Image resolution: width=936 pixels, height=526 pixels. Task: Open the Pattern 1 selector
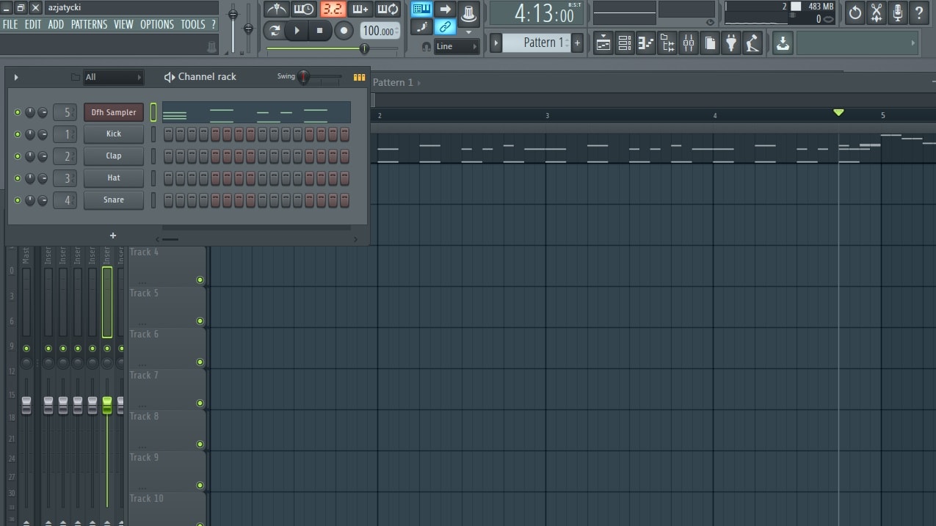pyautogui.click(x=537, y=43)
